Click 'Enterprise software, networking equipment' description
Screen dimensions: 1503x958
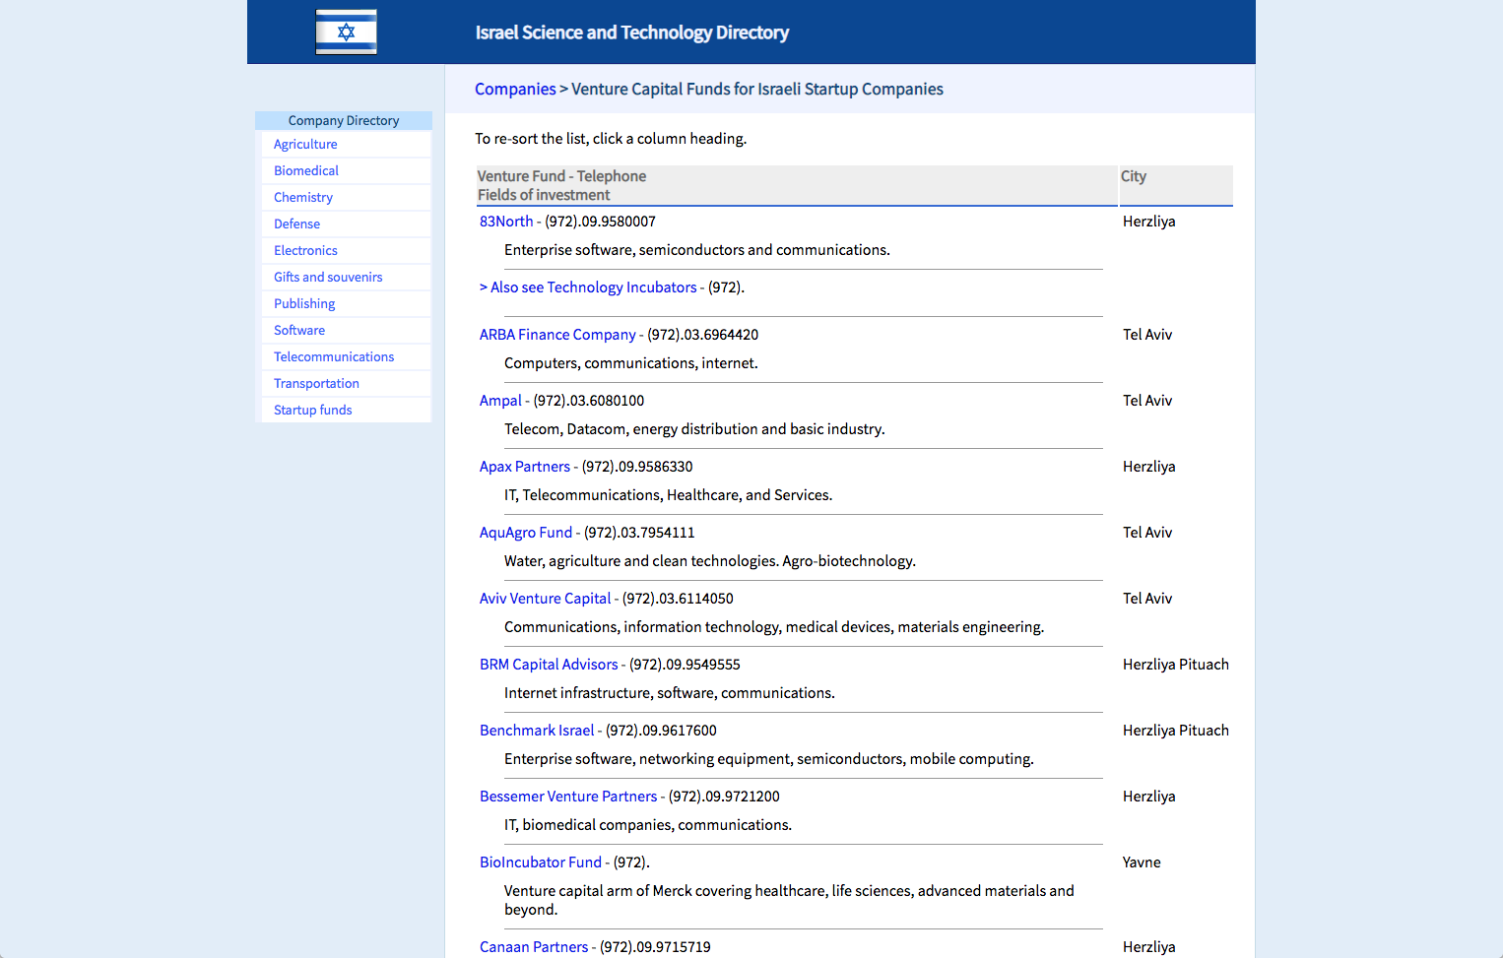769,759
